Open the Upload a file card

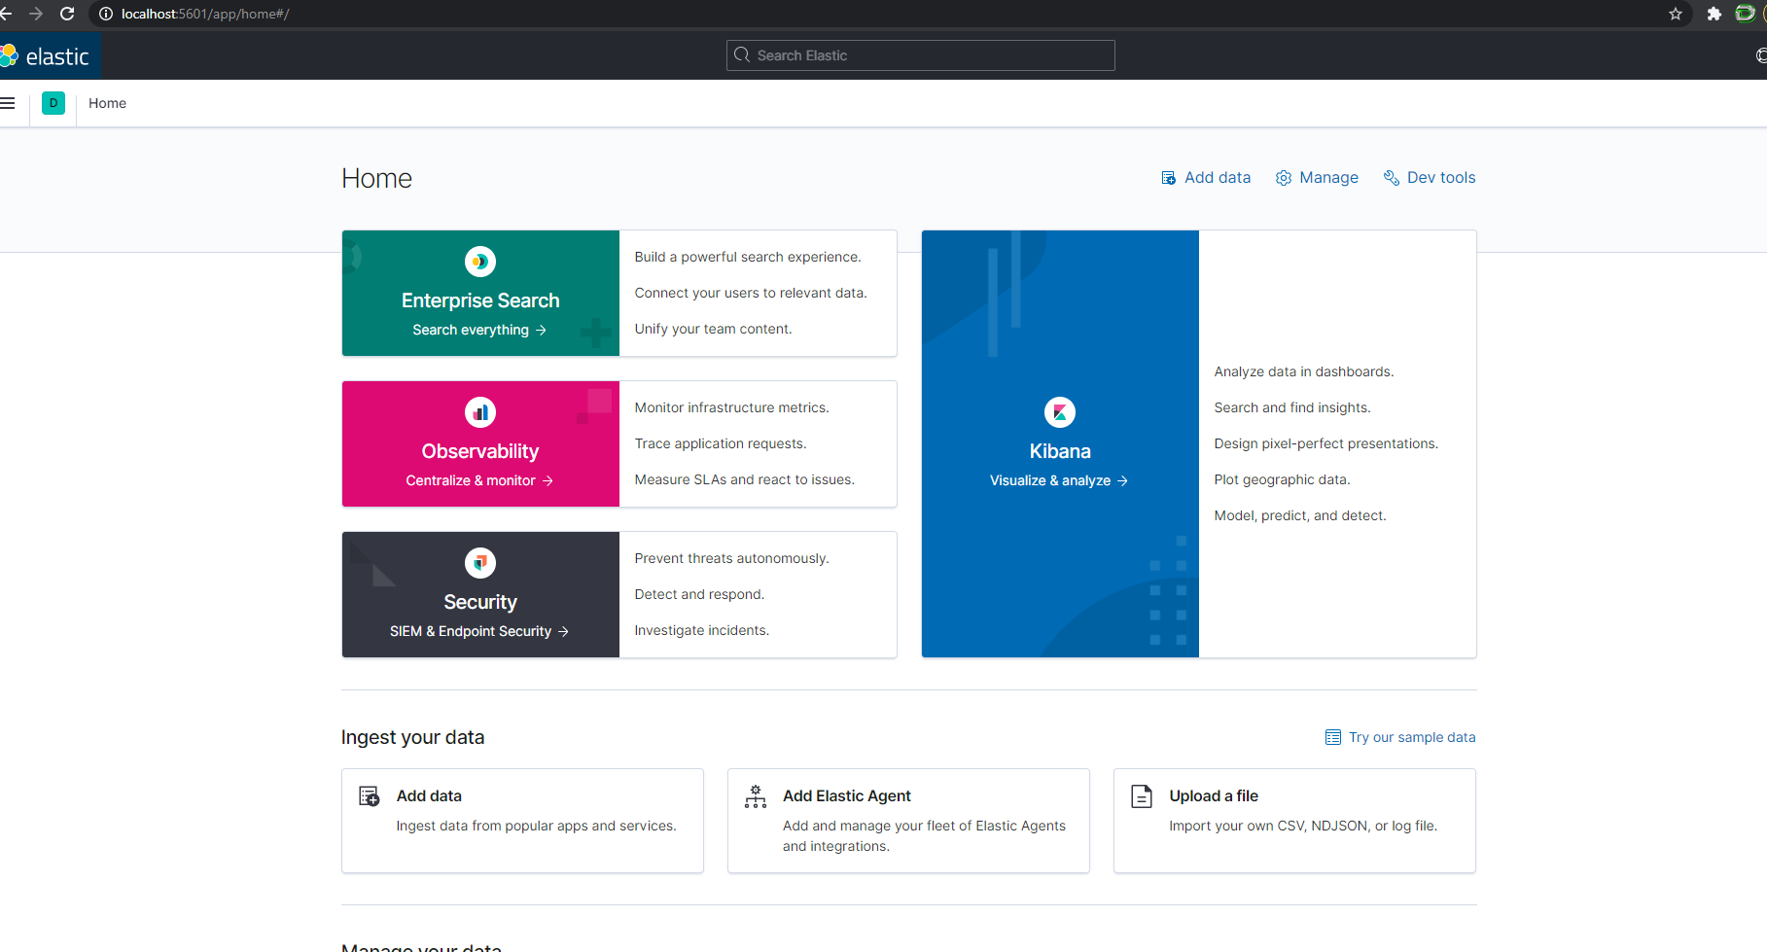tap(1294, 821)
